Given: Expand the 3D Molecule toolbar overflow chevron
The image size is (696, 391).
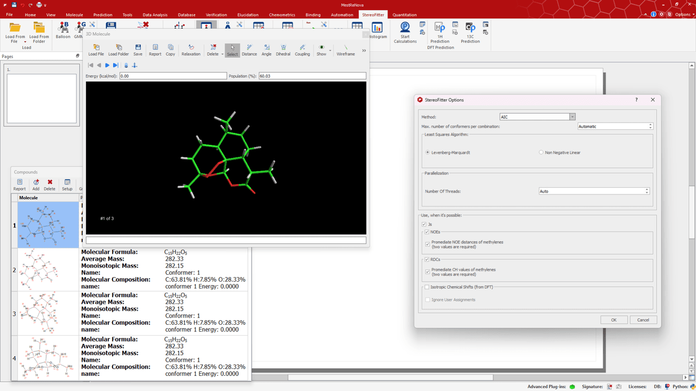Looking at the screenshot, I should 364,51.
